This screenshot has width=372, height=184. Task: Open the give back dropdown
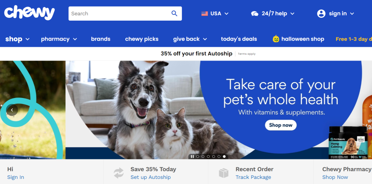[x=190, y=39]
